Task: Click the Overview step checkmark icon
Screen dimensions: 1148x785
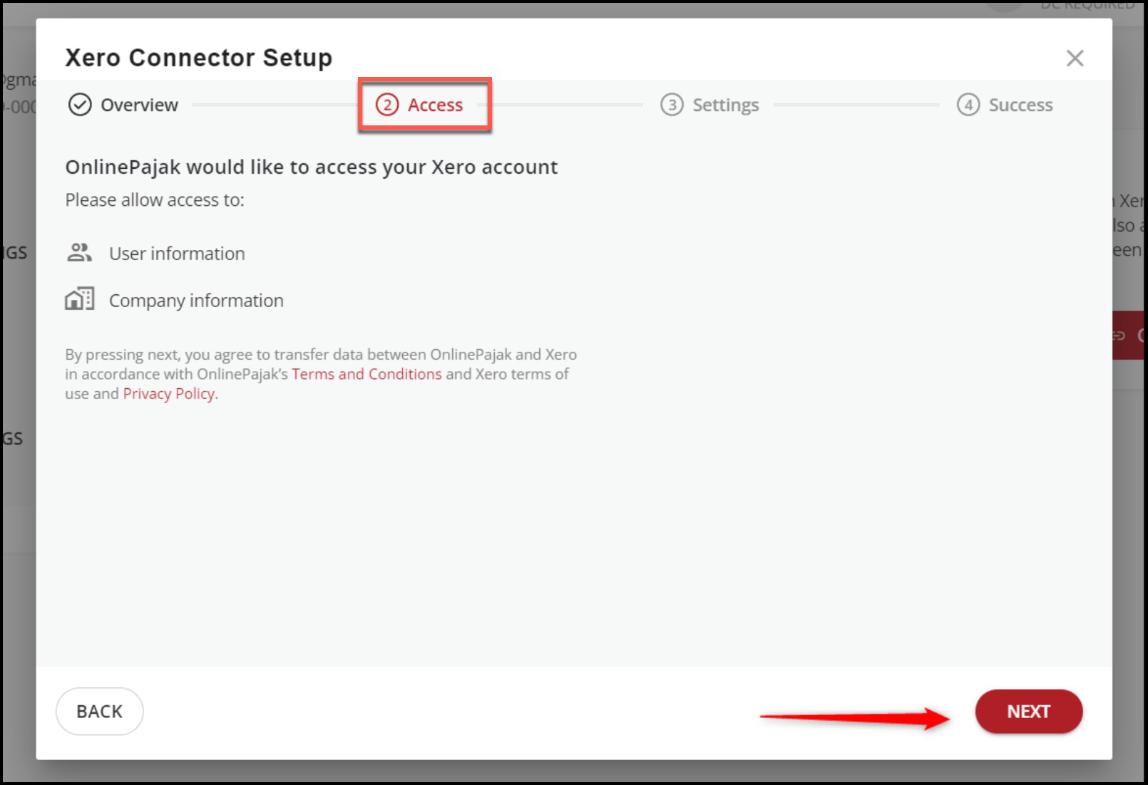Action: tap(80, 105)
